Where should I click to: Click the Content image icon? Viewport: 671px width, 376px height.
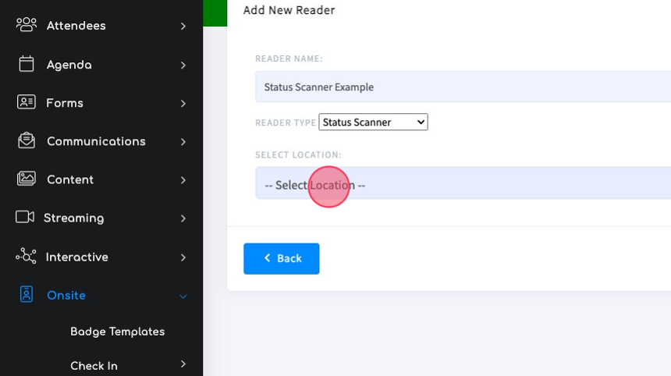(x=26, y=179)
